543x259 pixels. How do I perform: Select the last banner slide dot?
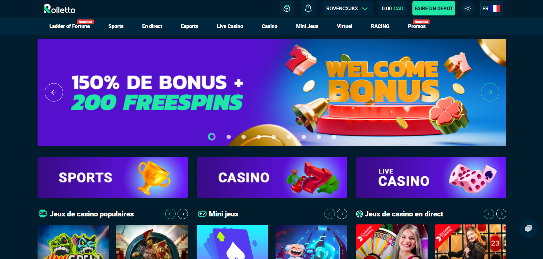(334, 137)
